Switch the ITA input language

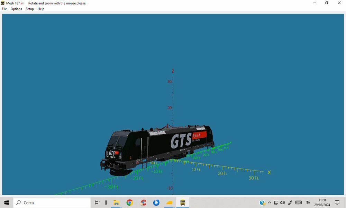(x=308, y=202)
